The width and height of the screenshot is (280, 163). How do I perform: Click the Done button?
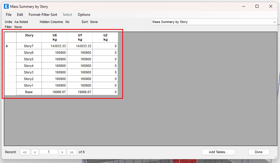(x=258, y=152)
